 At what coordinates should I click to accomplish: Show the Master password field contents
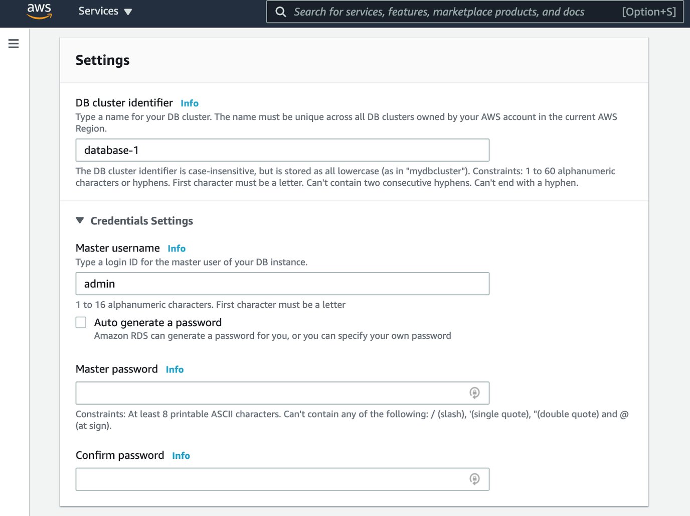(x=475, y=393)
